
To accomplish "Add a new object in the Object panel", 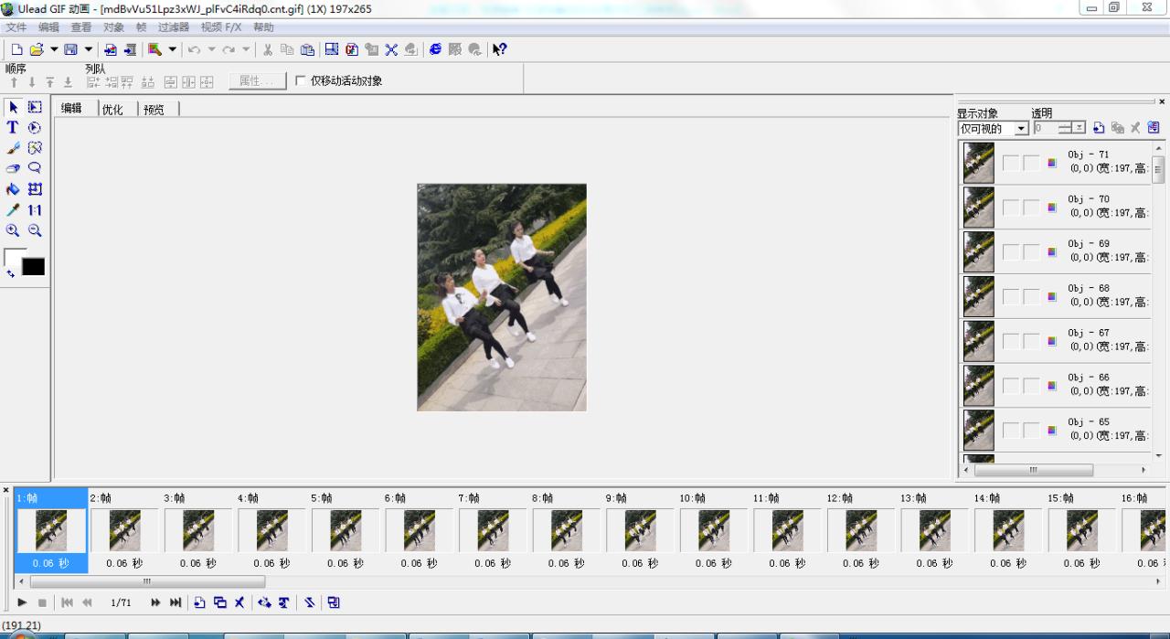I will 1099,128.
